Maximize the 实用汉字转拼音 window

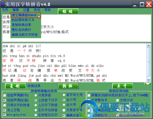point(142,4)
